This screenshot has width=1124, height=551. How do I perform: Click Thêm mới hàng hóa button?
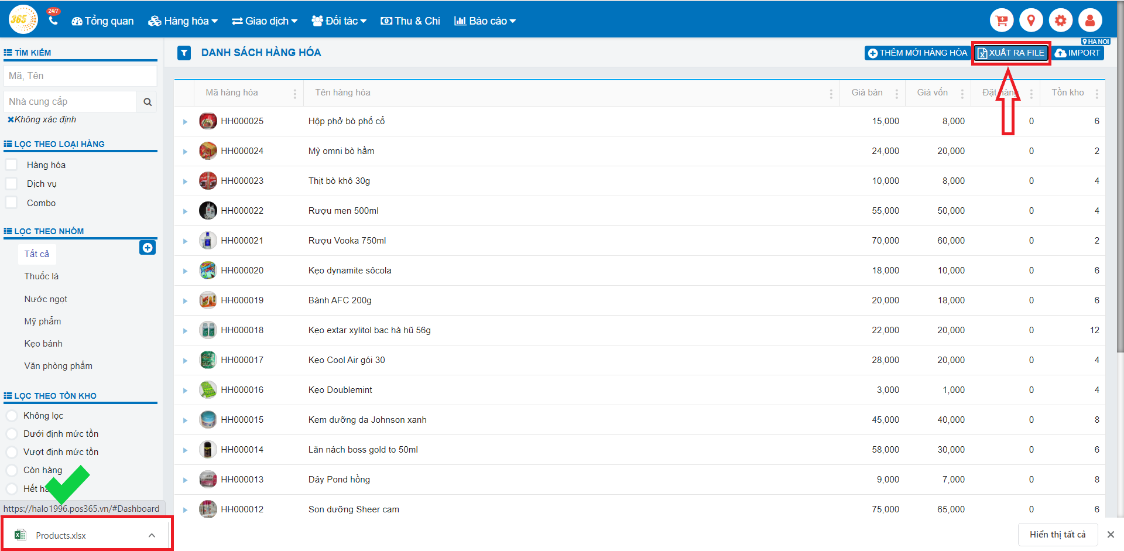917,53
